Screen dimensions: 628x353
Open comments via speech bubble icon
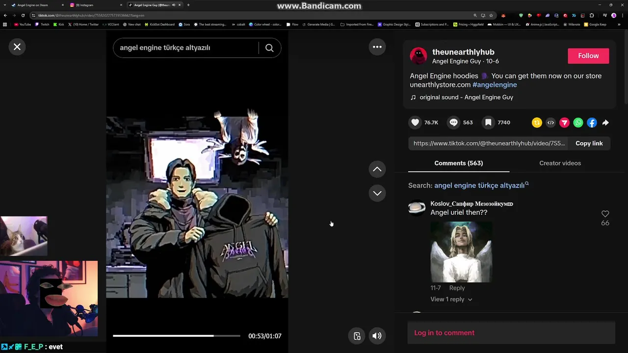[x=454, y=123]
